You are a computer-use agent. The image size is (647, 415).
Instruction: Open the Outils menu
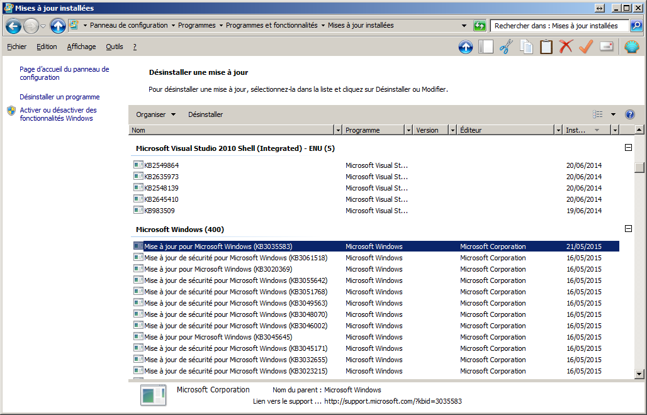pyautogui.click(x=115, y=47)
